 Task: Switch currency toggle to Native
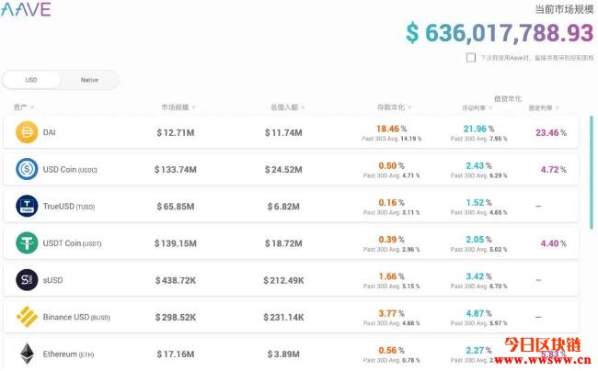click(x=89, y=80)
